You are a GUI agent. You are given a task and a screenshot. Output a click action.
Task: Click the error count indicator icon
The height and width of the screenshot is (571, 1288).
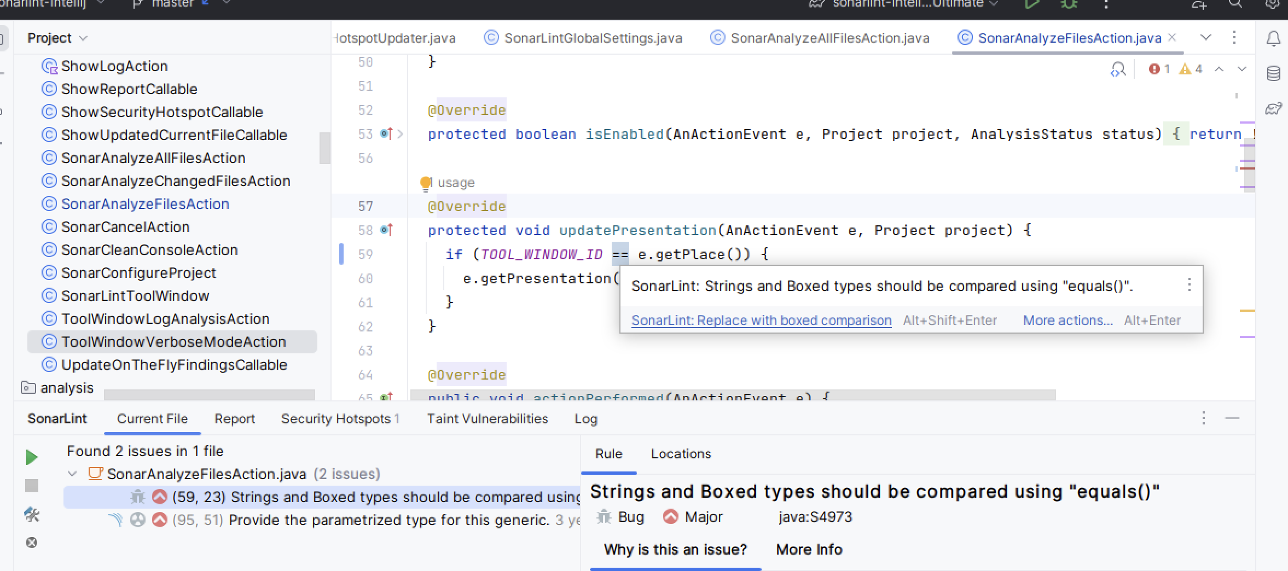(x=1154, y=69)
